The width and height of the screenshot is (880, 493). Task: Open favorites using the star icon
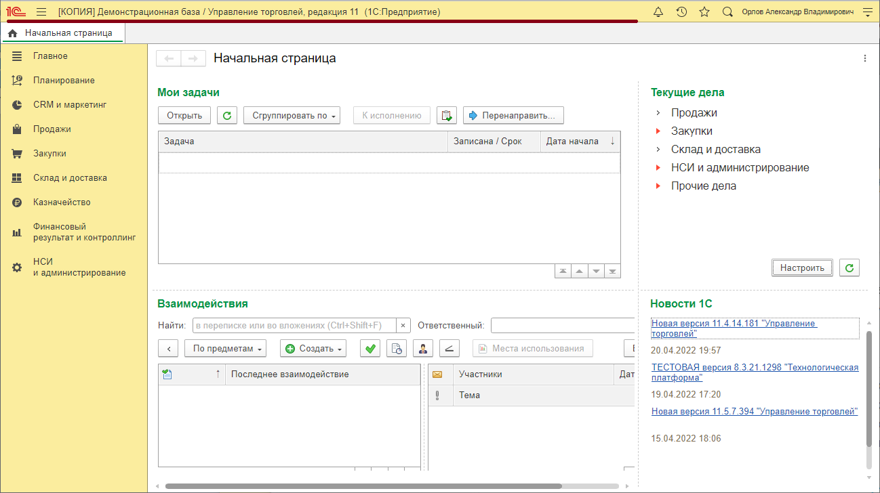pos(704,12)
